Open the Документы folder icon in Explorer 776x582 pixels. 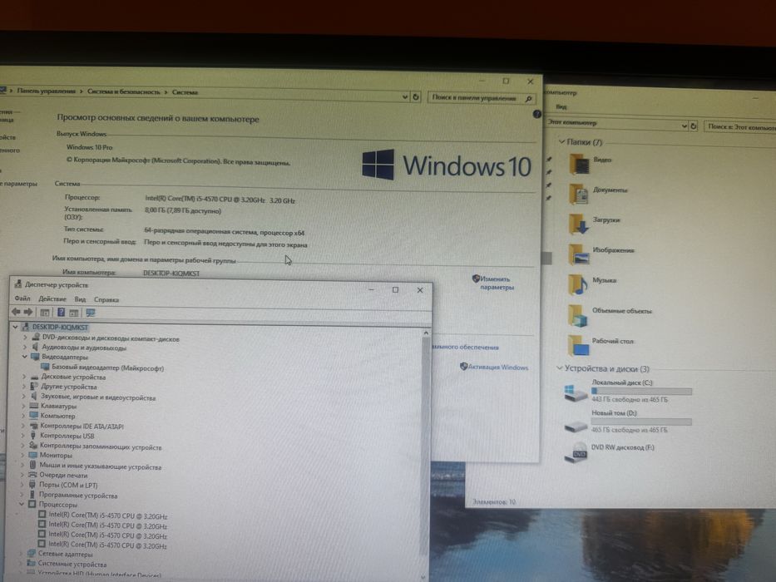coord(579,194)
